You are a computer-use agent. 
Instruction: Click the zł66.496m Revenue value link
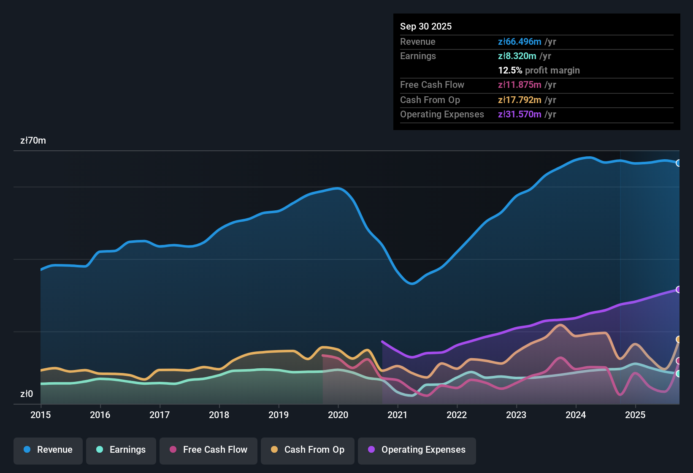[519, 41]
